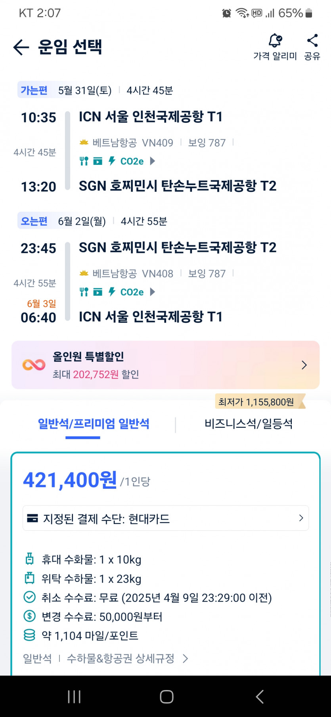Image resolution: width=331 pixels, height=717 pixels.
Task: Open the 지정된 결제 수단 현대카드 selector
Action: 165,518
